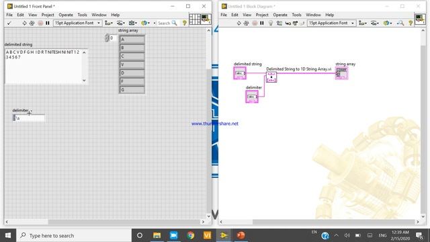Click the LabVIEW icon in the taskbar
Viewport: 430px width, 242px height.
tap(224, 235)
